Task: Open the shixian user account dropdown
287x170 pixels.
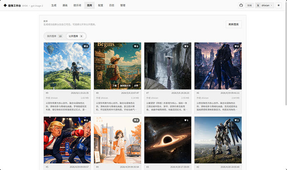Action: coord(265,5)
